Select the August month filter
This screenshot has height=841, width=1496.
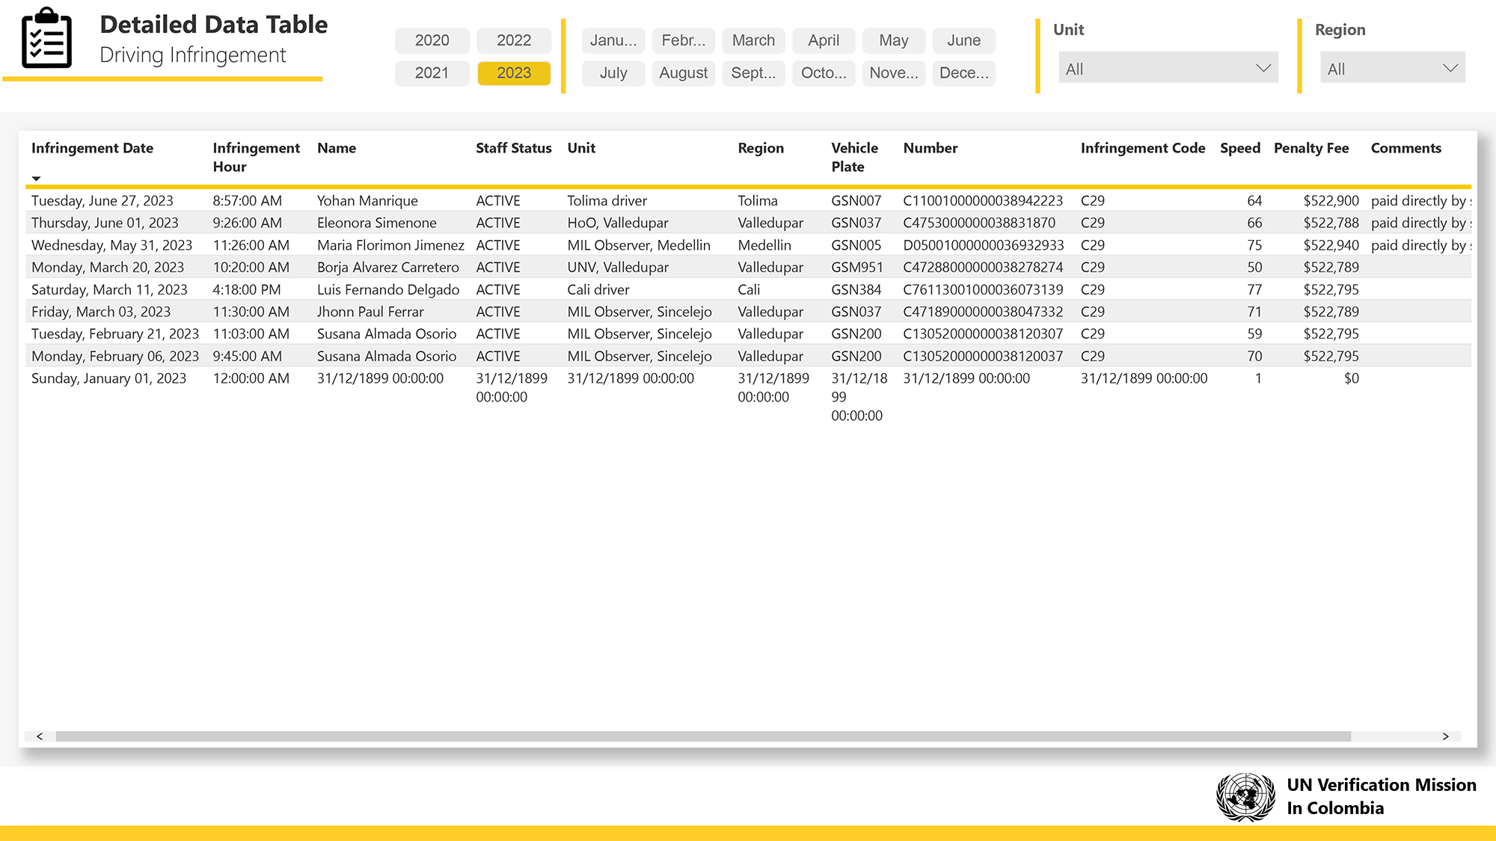(684, 73)
